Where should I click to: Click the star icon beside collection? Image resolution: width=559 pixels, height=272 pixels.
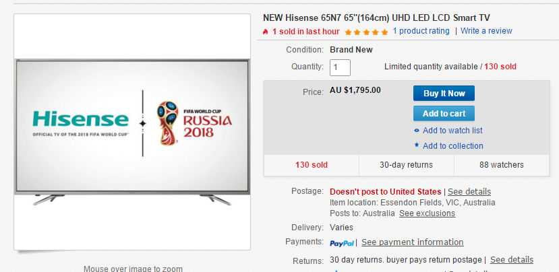(x=417, y=145)
